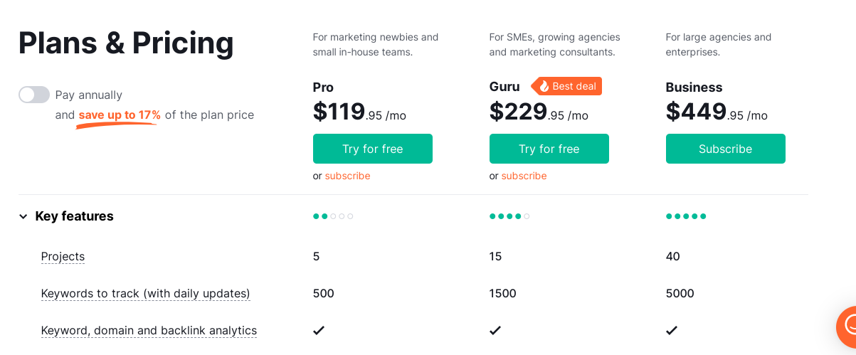Click the save up to 17% text
This screenshot has height=355, width=856.
(120, 115)
